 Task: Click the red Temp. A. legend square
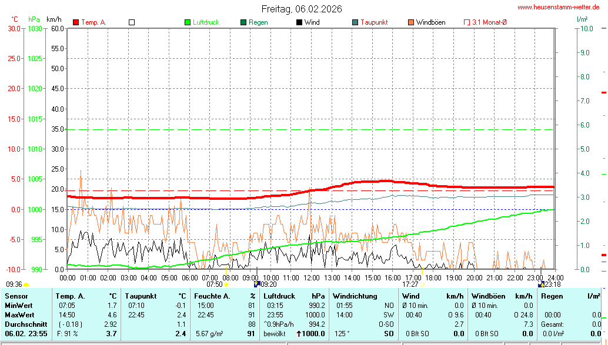76,22
